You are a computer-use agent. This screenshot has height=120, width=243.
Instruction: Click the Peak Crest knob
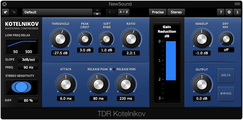point(85,39)
